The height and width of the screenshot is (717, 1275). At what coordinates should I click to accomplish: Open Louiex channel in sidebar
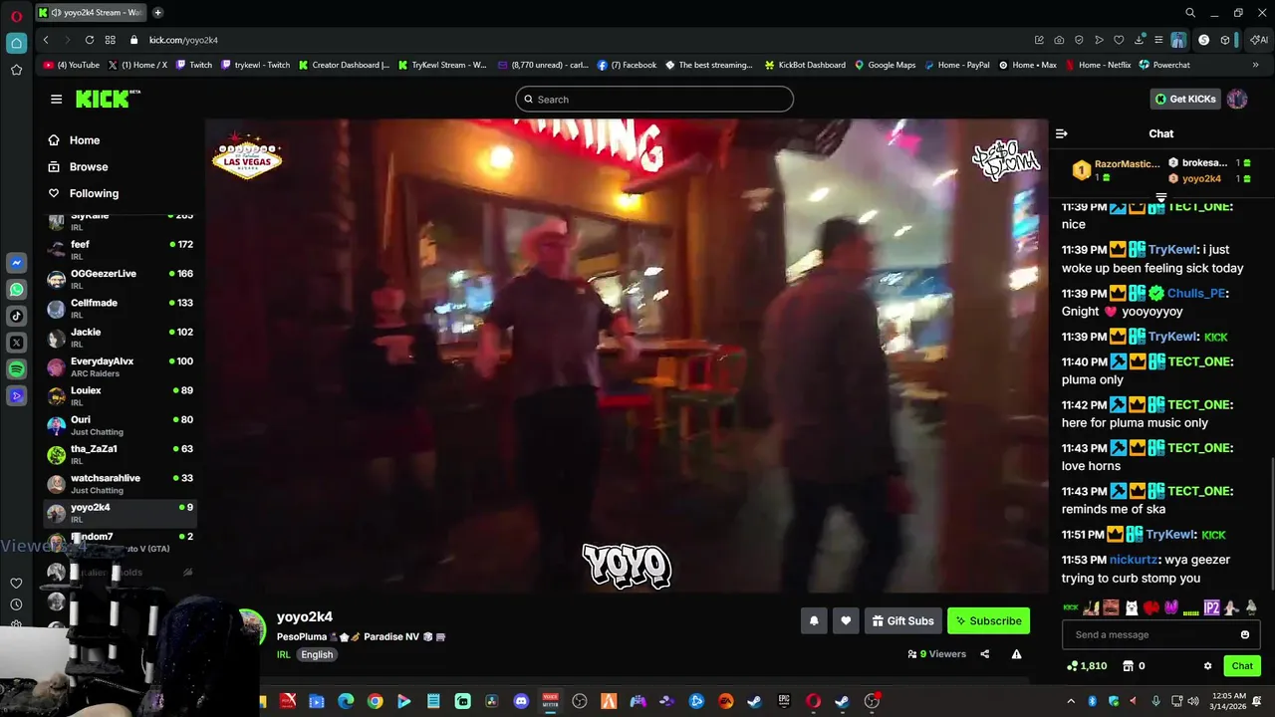point(120,395)
